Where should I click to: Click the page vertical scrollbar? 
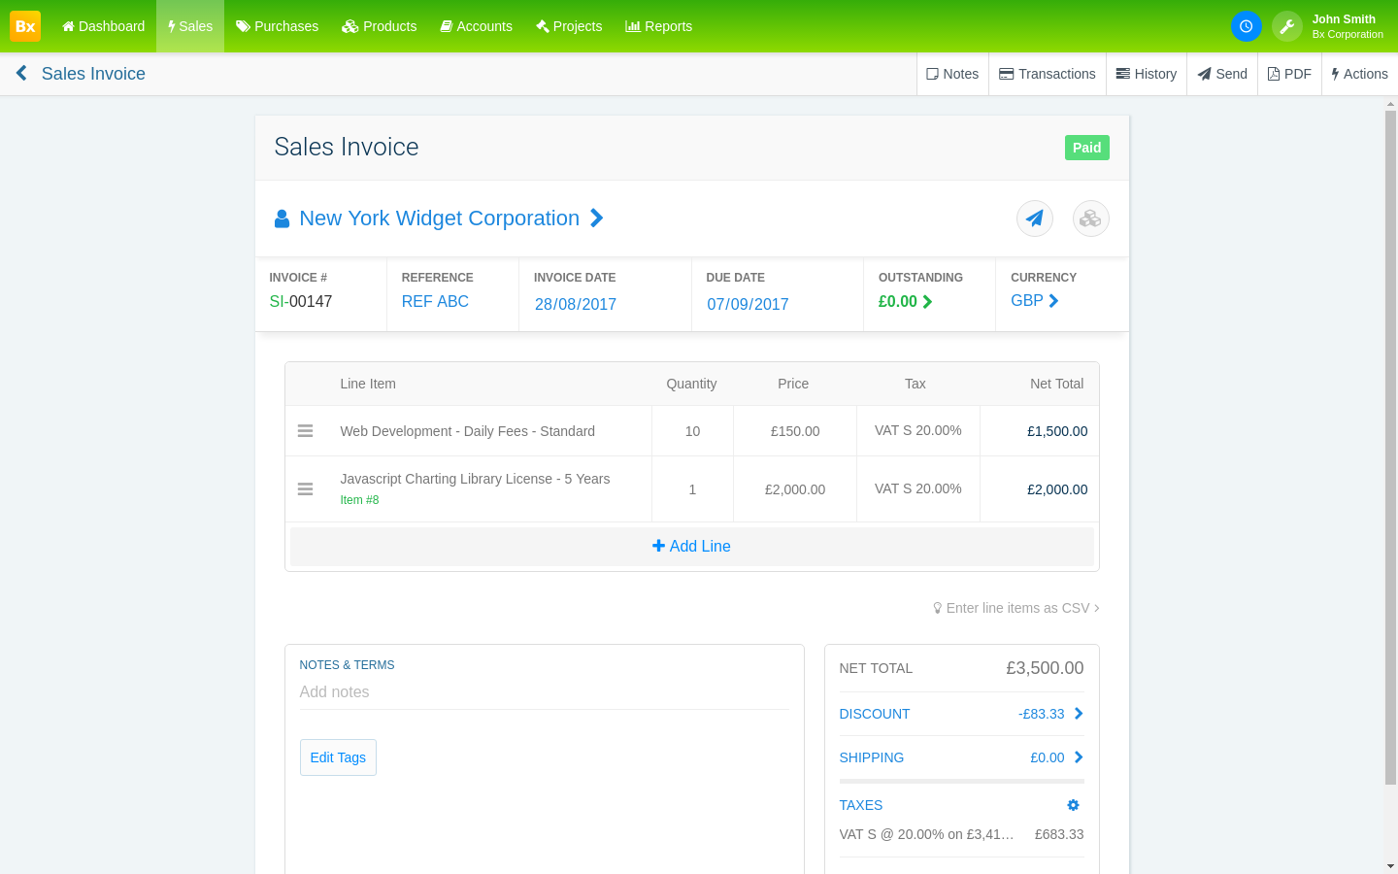[x=1390, y=447]
